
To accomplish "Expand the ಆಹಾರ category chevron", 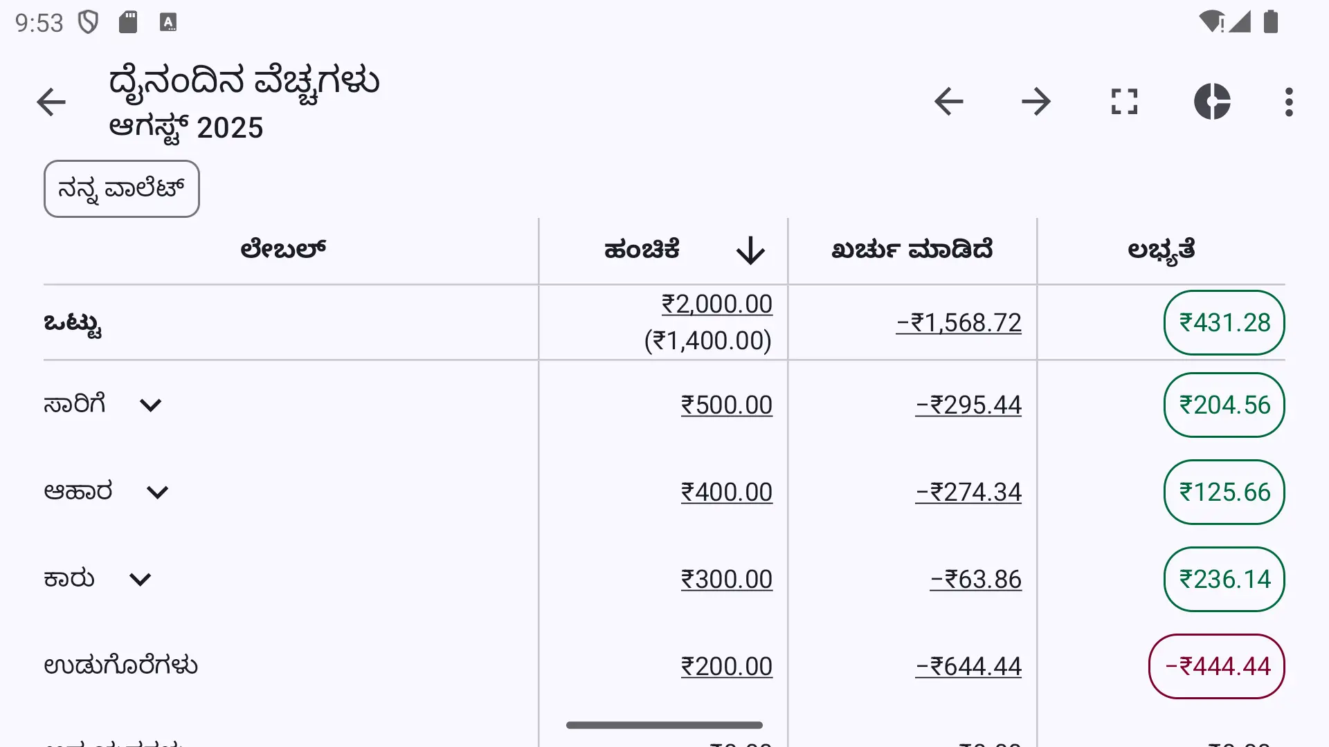I will pyautogui.click(x=158, y=492).
